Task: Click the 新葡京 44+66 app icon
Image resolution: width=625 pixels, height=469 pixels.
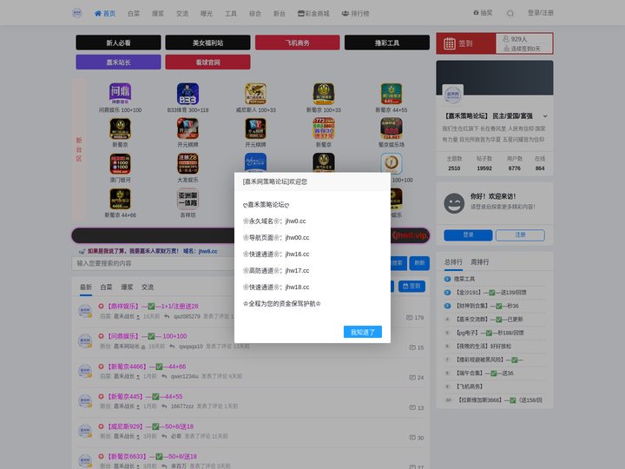Action: coord(120,199)
